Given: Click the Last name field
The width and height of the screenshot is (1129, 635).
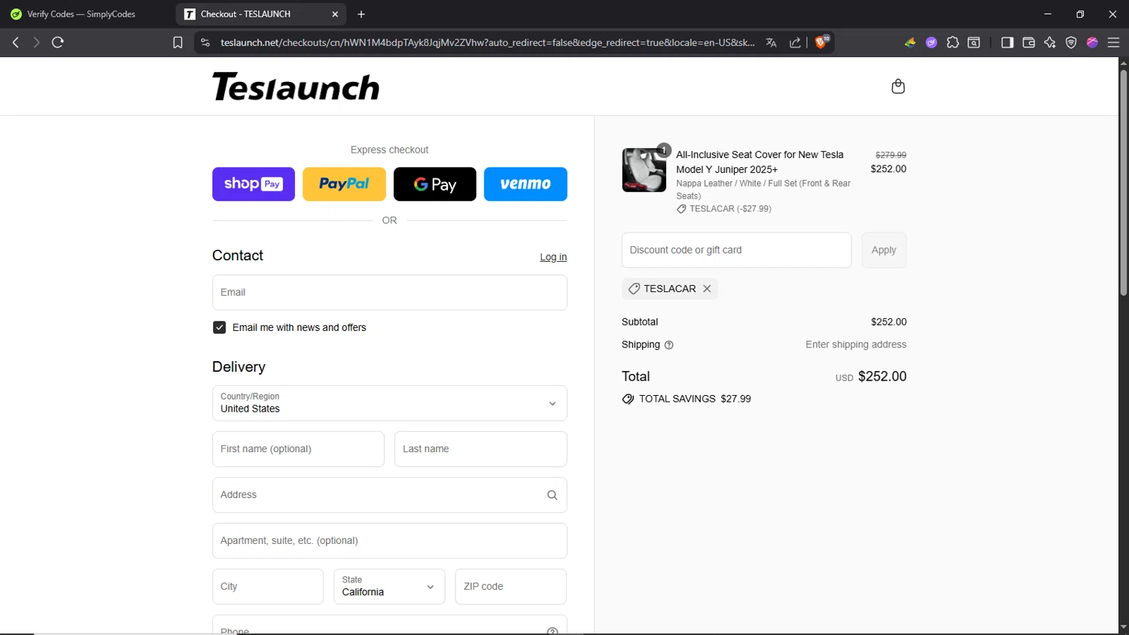Looking at the screenshot, I should click(x=480, y=449).
